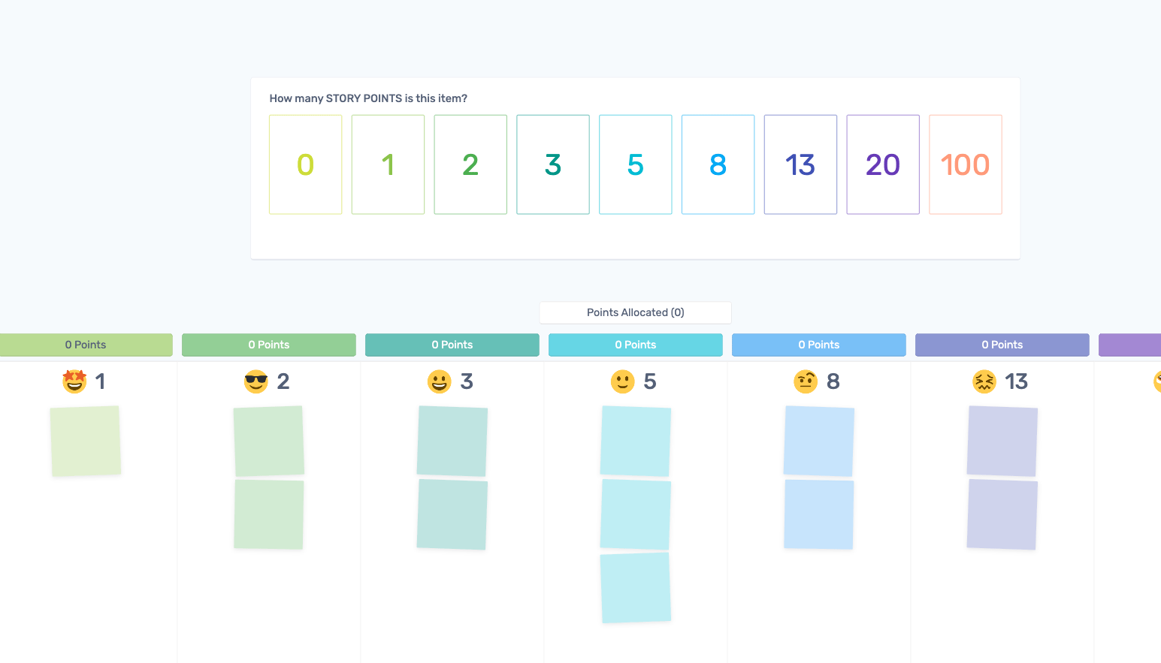Select the 13 story points card

800,164
